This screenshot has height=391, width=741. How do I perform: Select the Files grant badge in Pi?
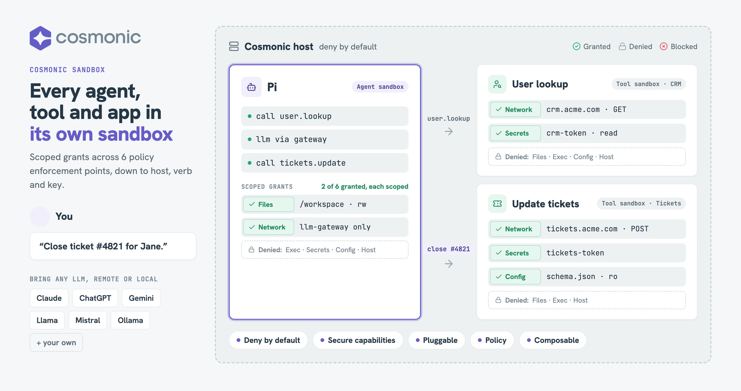click(x=268, y=204)
